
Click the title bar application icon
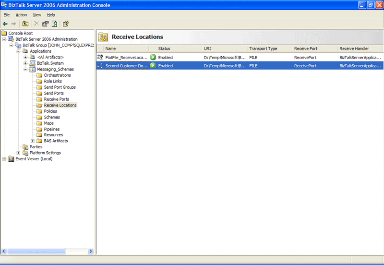(4, 5)
